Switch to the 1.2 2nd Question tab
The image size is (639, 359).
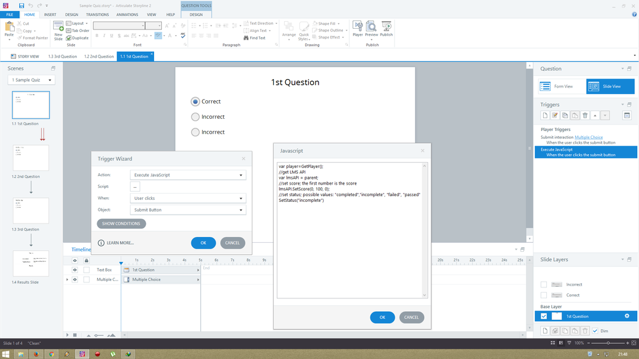click(x=99, y=56)
